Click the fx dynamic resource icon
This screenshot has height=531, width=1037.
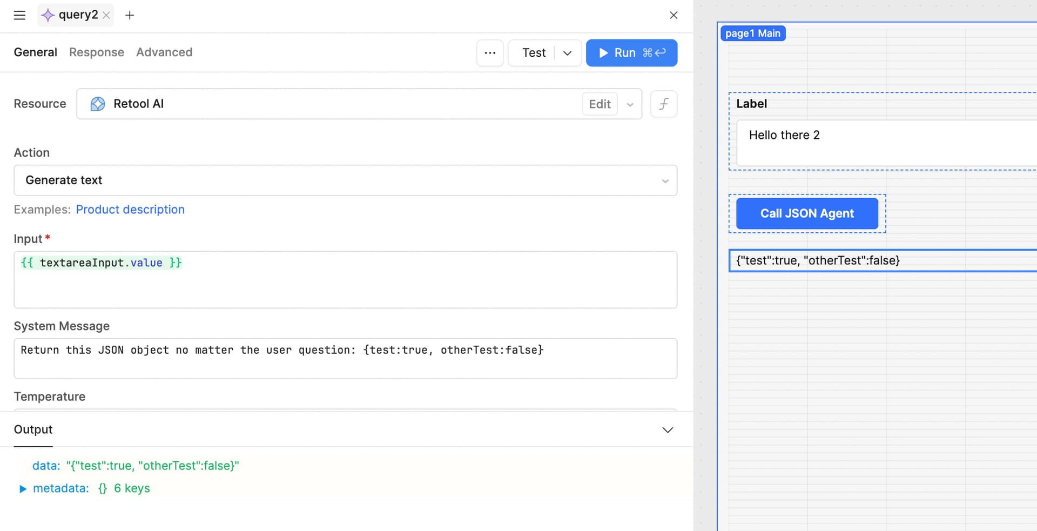663,104
